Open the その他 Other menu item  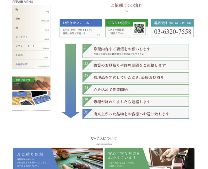coord(31,55)
